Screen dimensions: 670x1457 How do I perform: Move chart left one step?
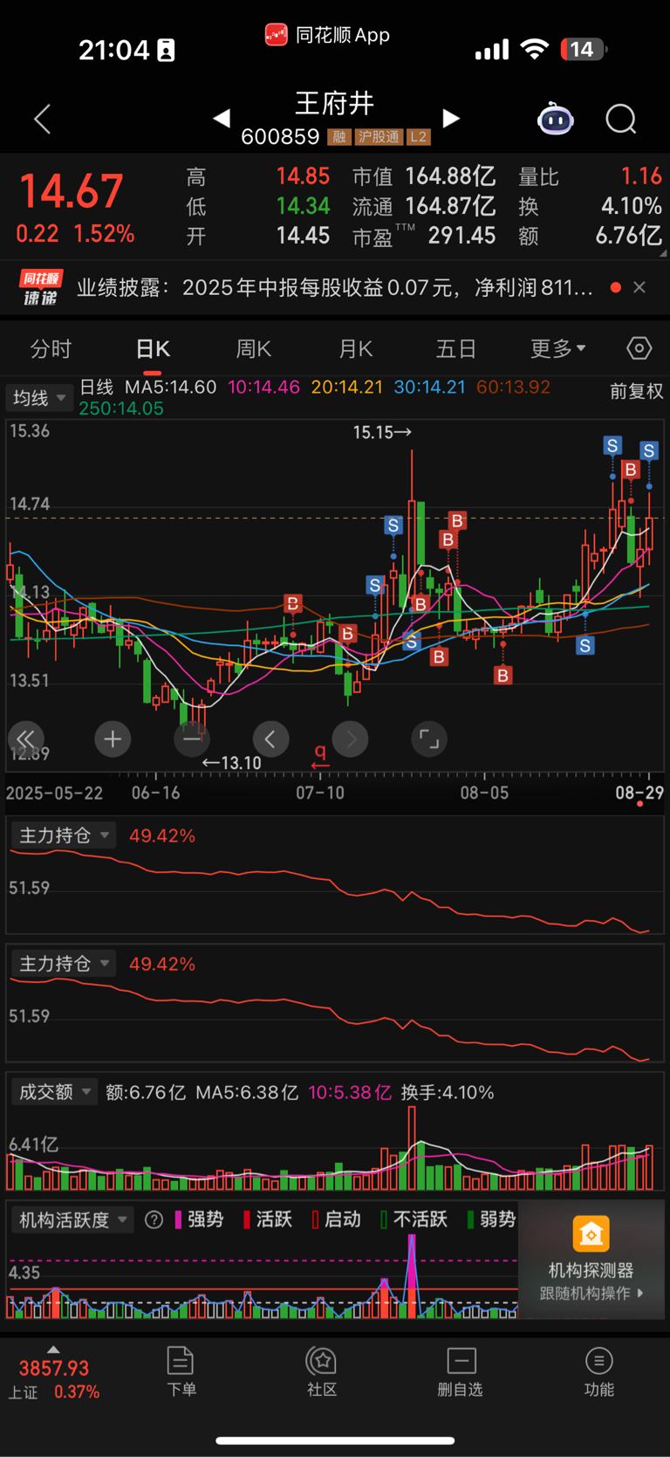click(x=270, y=739)
